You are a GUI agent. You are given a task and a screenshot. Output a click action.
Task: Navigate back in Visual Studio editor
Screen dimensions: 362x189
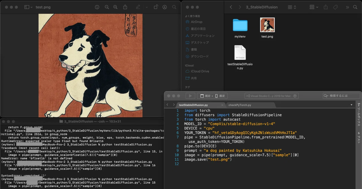coord(167,105)
